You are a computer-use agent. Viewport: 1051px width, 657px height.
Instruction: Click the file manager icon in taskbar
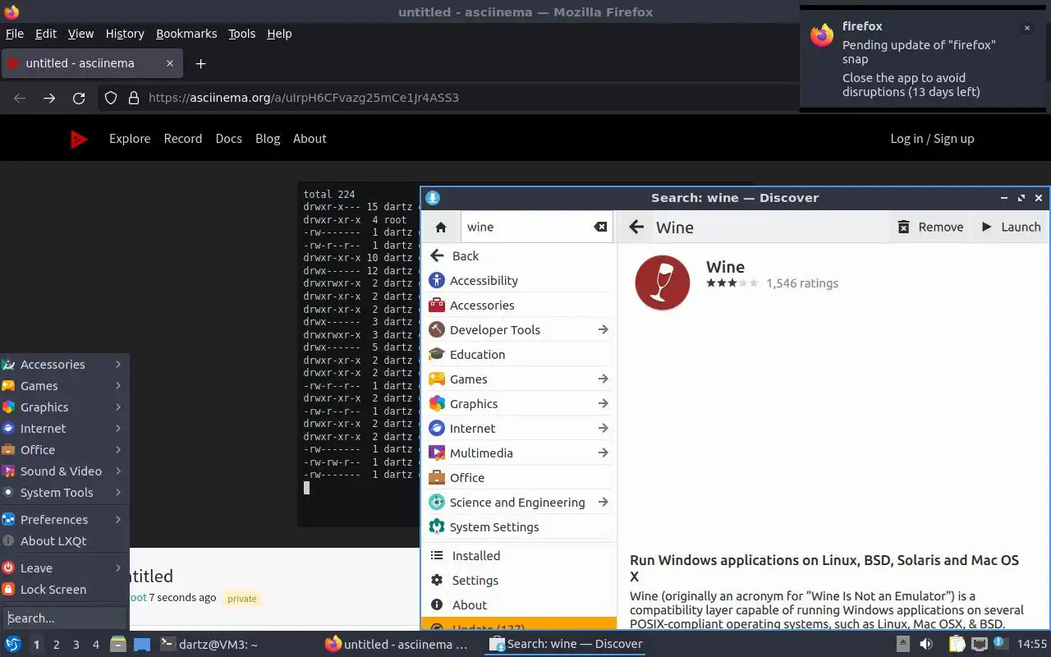click(x=118, y=645)
